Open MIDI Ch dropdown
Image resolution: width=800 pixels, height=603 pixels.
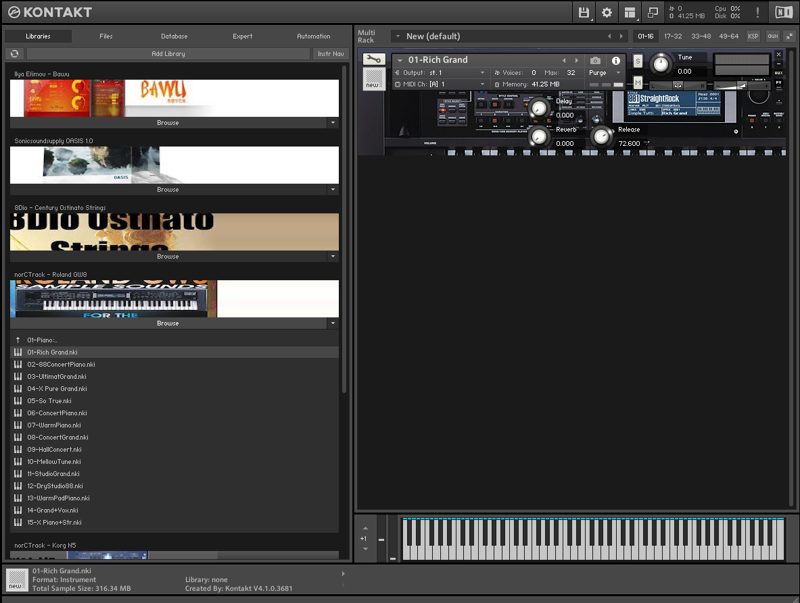coord(482,84)
